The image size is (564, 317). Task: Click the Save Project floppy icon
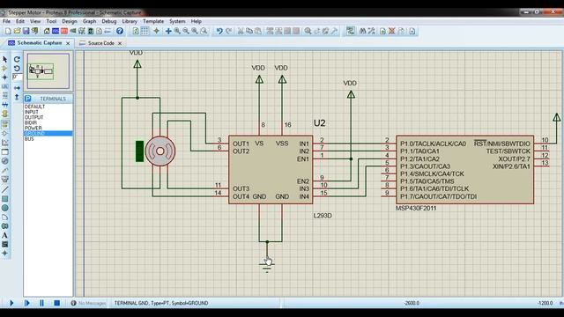point(26,32)
